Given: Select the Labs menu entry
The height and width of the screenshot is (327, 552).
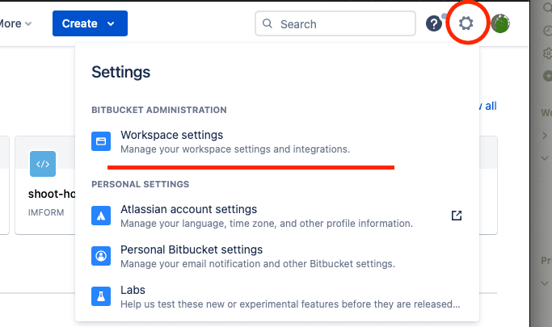Looking at the screenshot, I should pyautogui.click(x=133, y=290).
